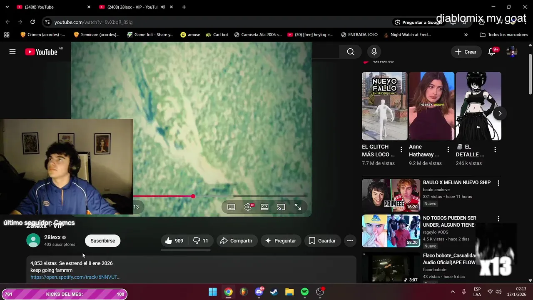The width and height of the screenshot is (533, 300).
Task: Open Todos los marcadores folder
Action: pyautogui.click(x=504, y=35)
